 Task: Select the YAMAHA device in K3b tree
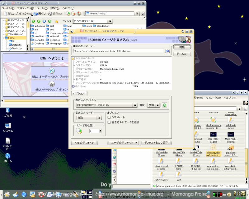click(15, 34)
